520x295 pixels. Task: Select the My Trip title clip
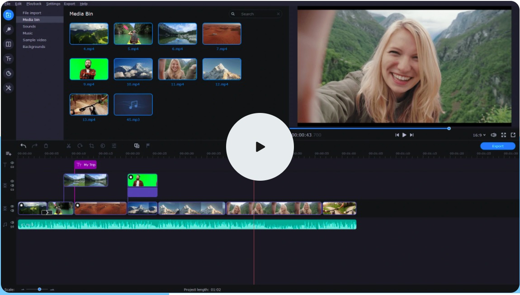tap(85, 165)
